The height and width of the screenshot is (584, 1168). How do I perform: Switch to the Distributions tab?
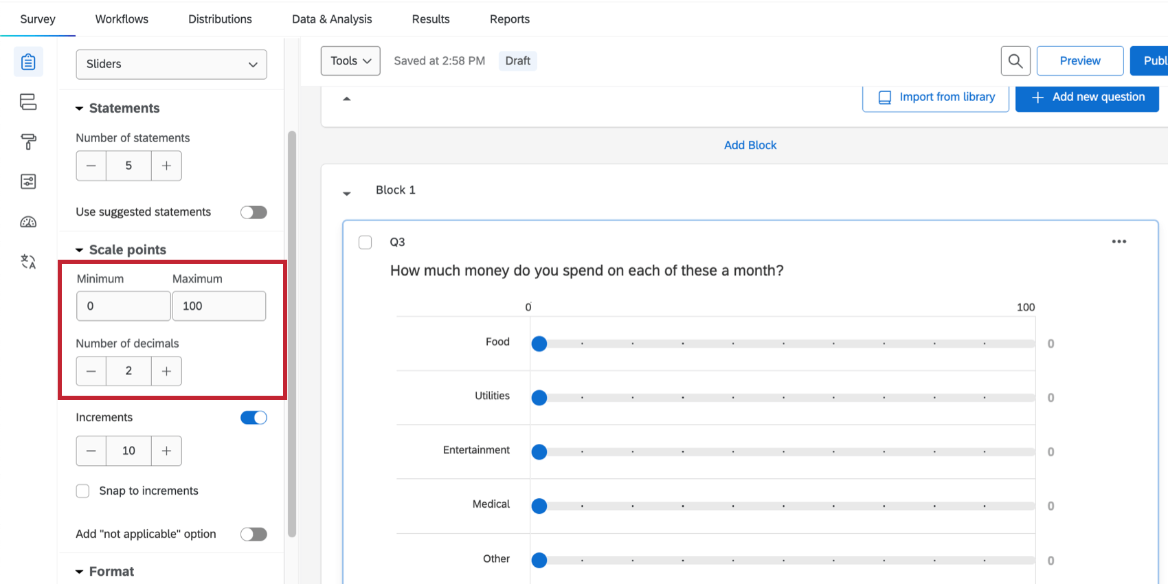click(220, 19)
